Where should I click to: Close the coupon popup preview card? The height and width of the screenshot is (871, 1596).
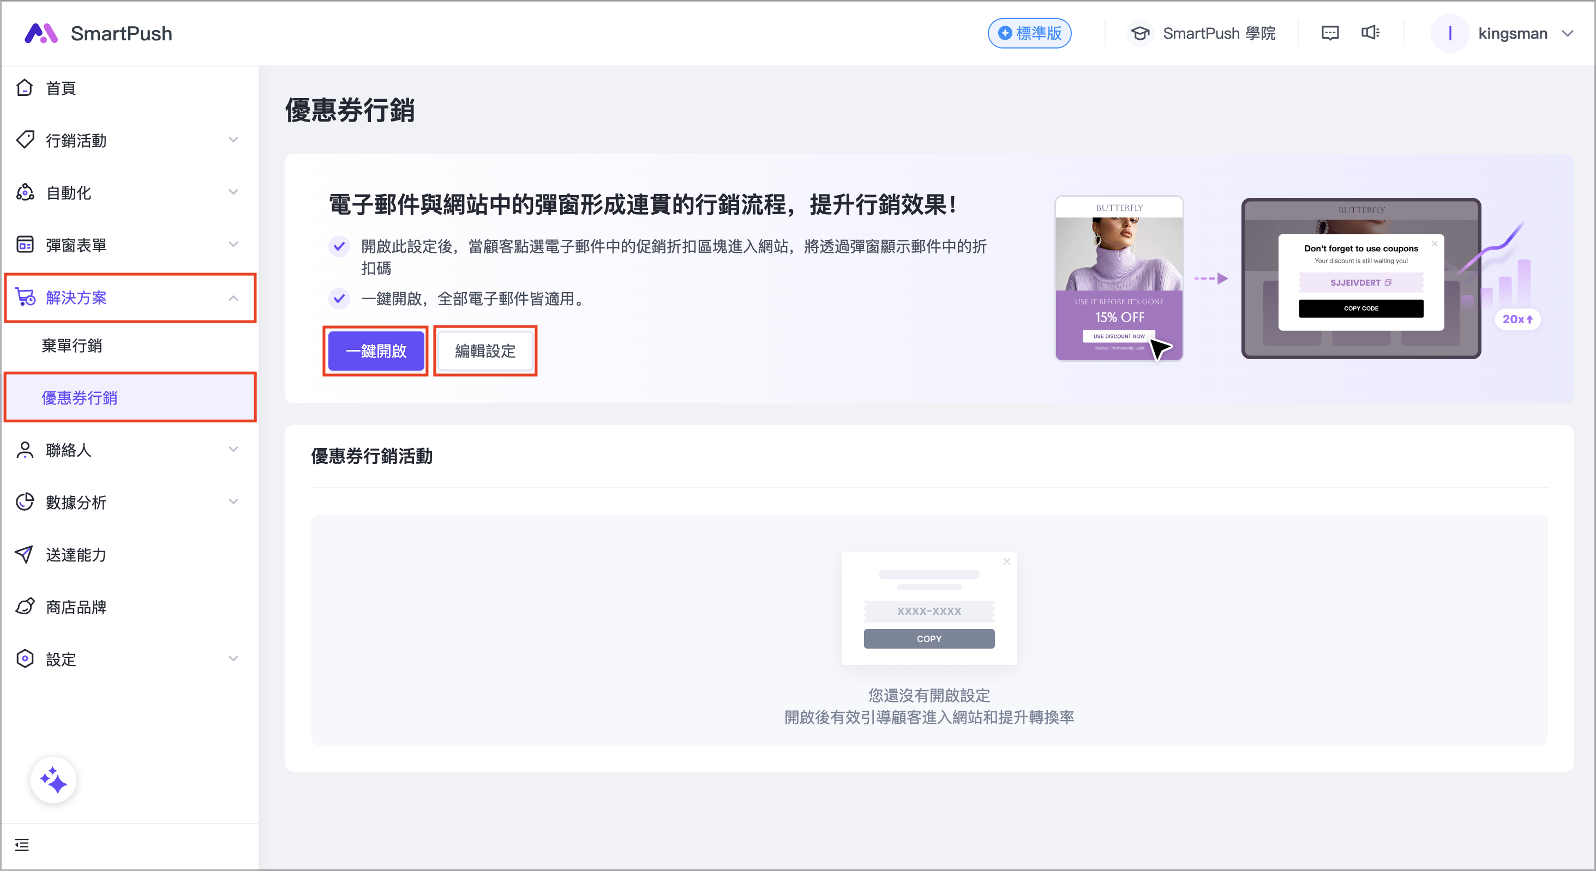(1007, 561)
